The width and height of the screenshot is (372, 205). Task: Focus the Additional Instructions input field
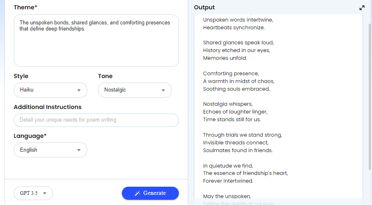(x=96, y=120)
